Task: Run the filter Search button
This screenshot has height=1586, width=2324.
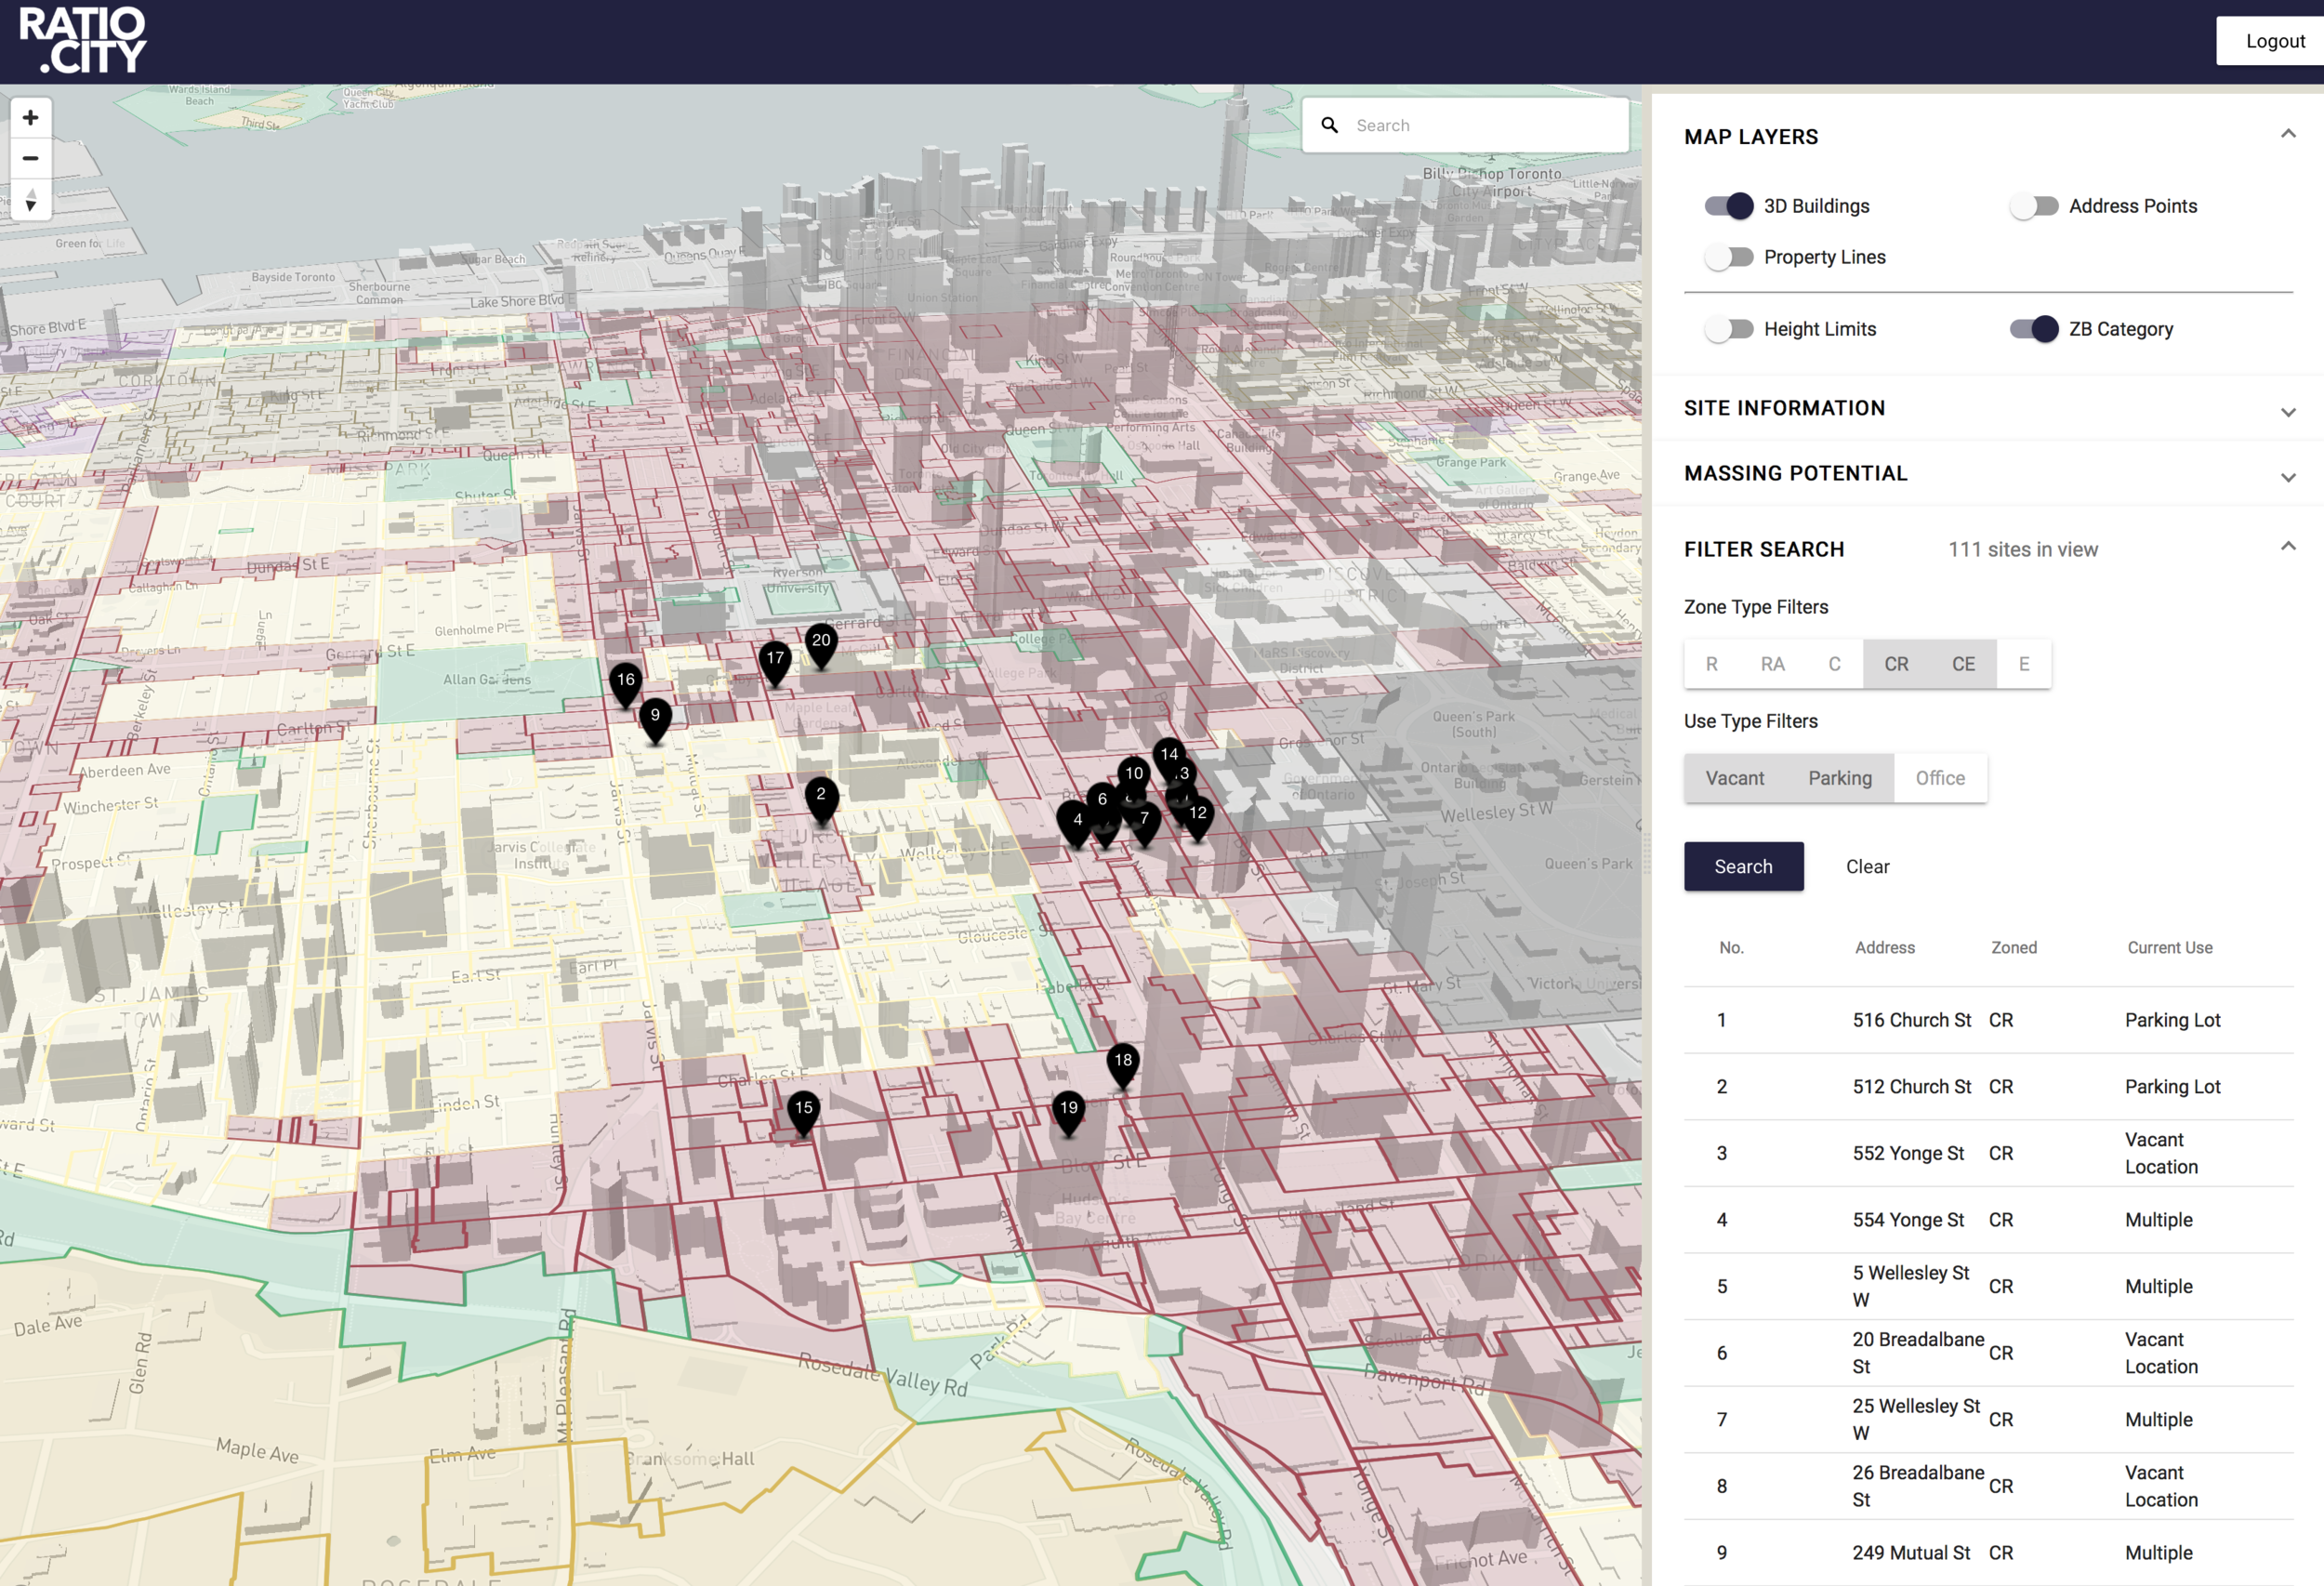Action: (x=1743, y=867)
